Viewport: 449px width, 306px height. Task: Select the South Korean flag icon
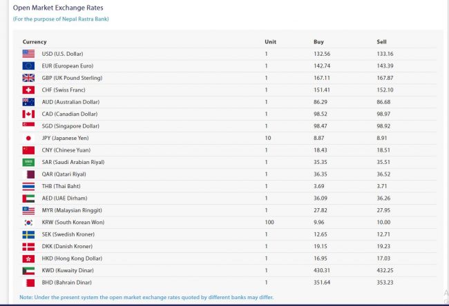(x=28, y=223)
